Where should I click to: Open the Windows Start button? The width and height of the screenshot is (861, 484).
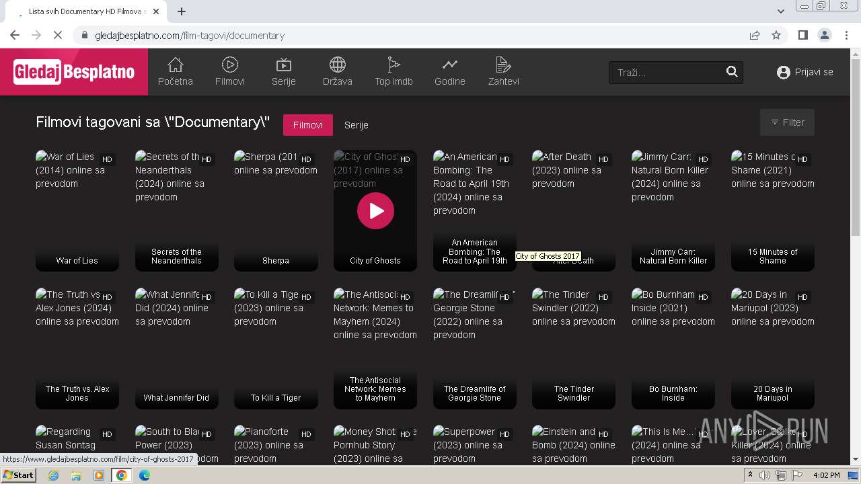click(x=19, y=475)
